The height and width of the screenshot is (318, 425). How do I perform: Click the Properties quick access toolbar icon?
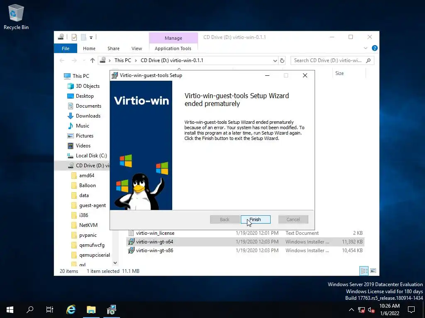click(74, 37)
